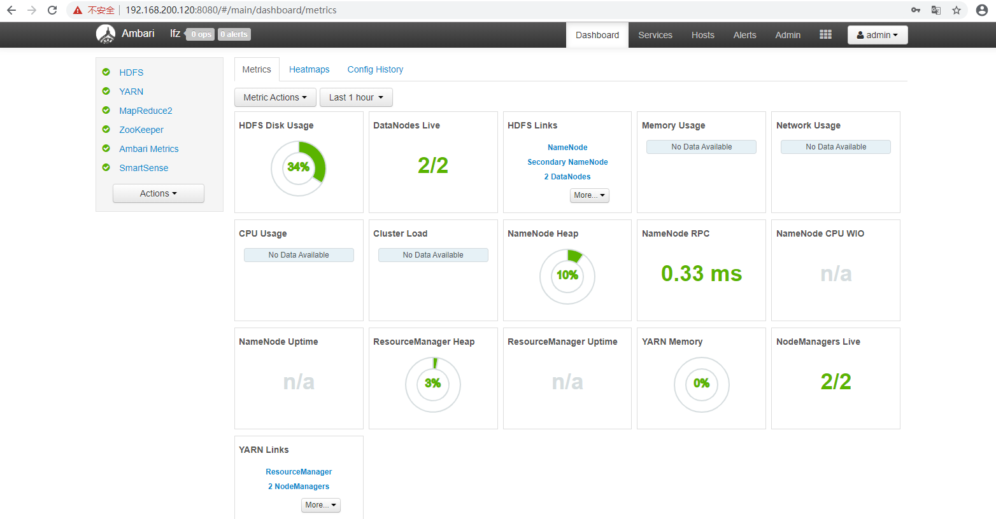Image resolution: width=996 pixels, height=519 pixels.
Task: Click the NameNode Heap 10% gauge
Action: pos(567,276)
